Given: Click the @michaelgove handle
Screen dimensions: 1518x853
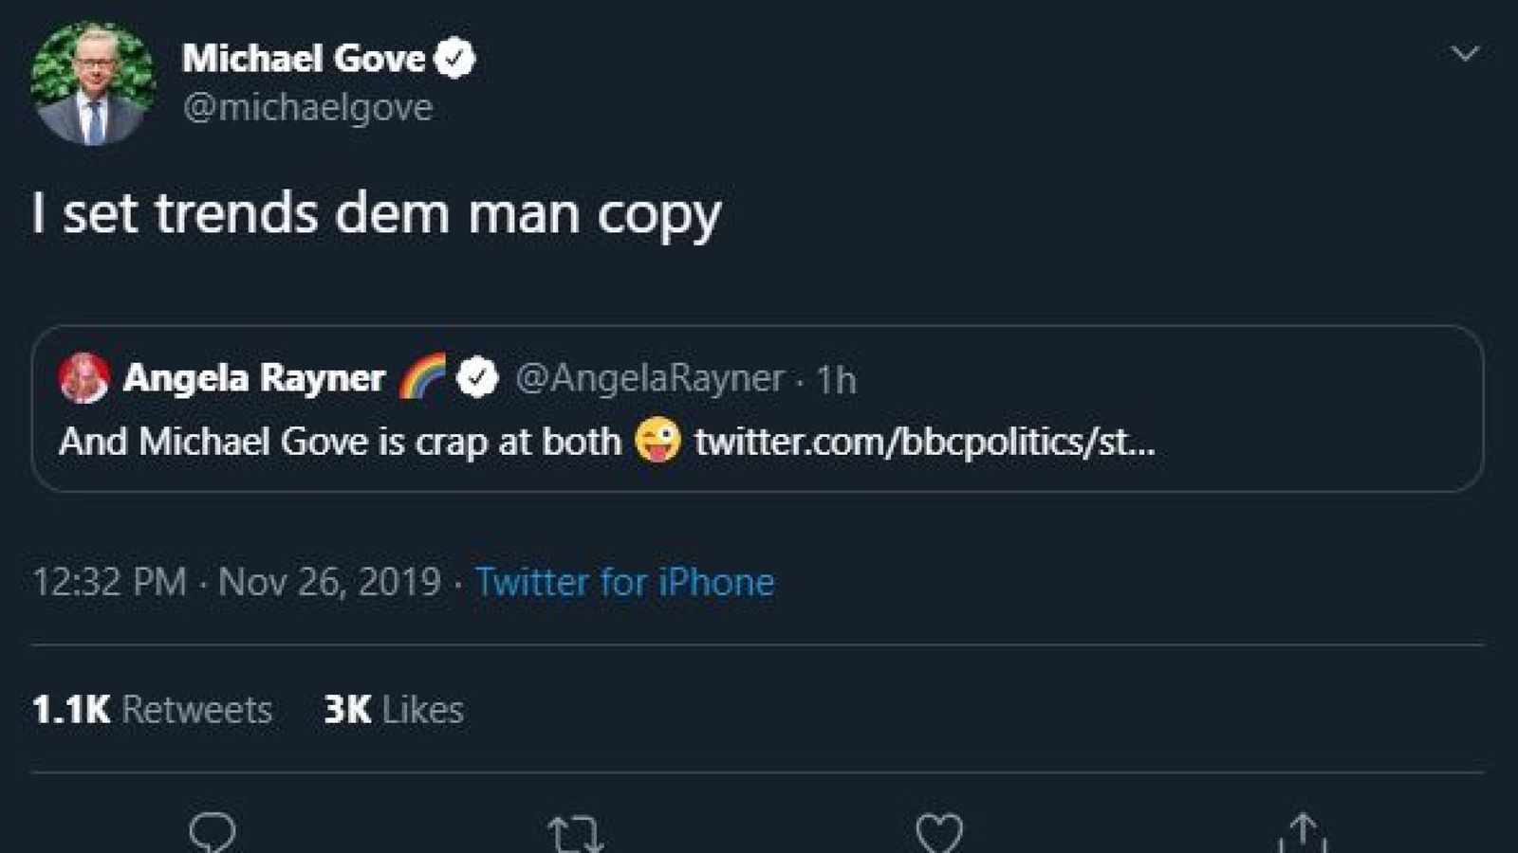Looking at the screenshot, I should pos(307,107).
